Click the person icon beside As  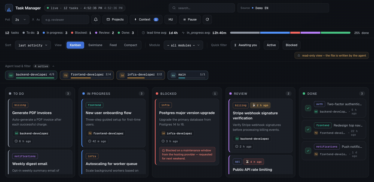(33, 19)
